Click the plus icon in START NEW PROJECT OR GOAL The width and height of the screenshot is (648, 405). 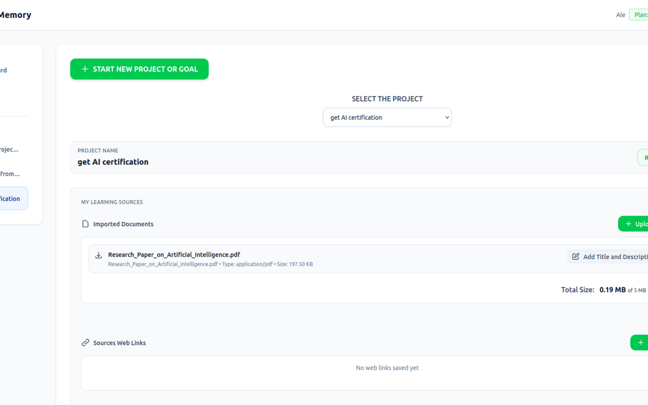coord(85,69)
